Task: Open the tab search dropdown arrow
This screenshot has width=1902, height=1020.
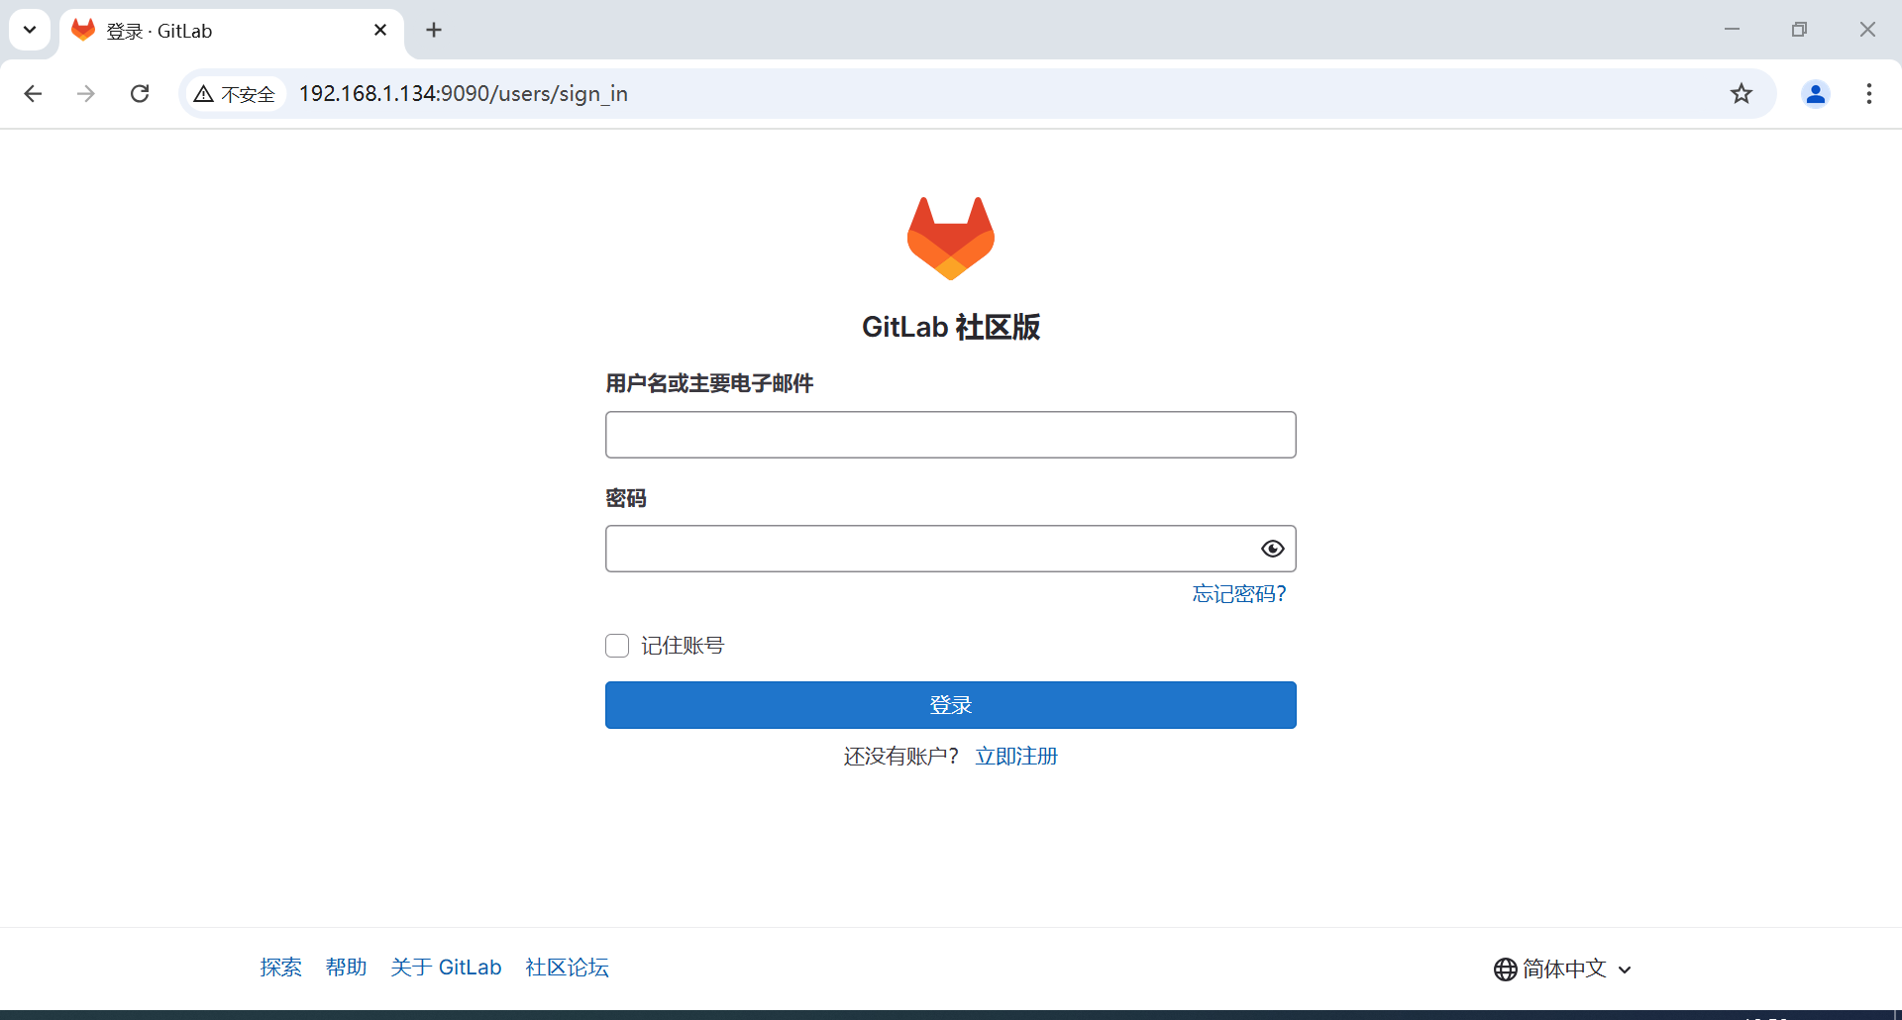Action: [30, 30]
